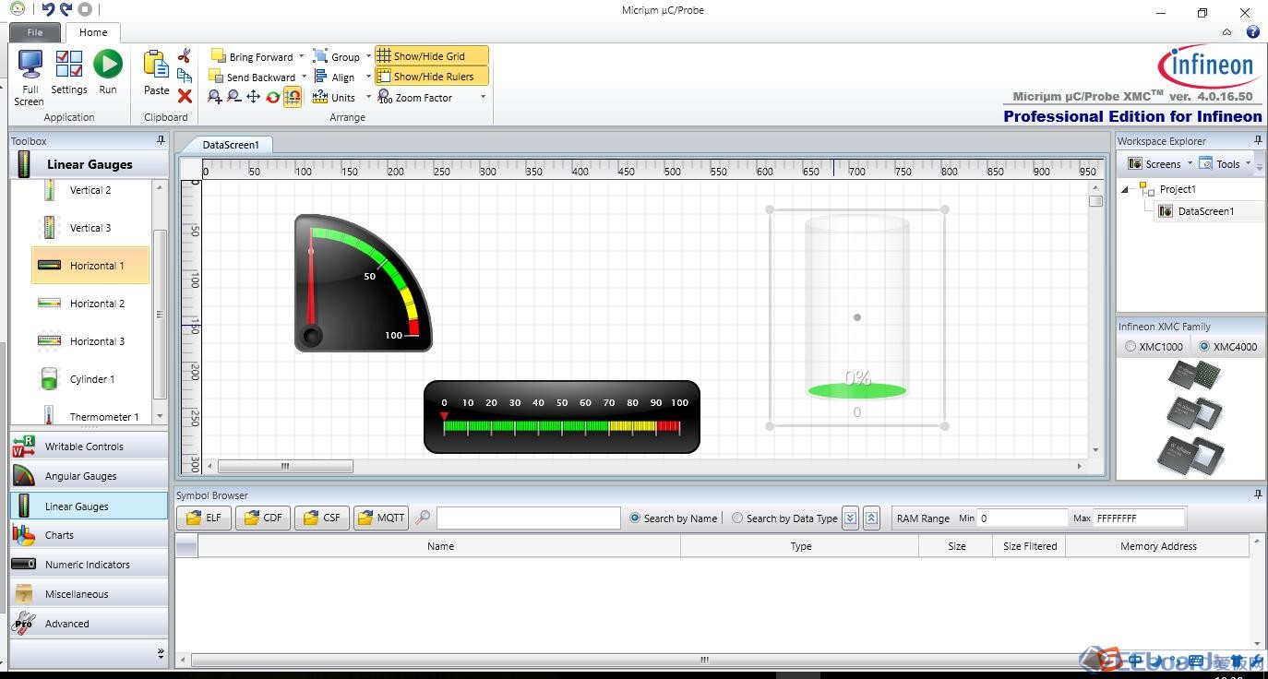Click the red-green rotate refresh icon
The image size is (1268, 679).
pos(273,97)
